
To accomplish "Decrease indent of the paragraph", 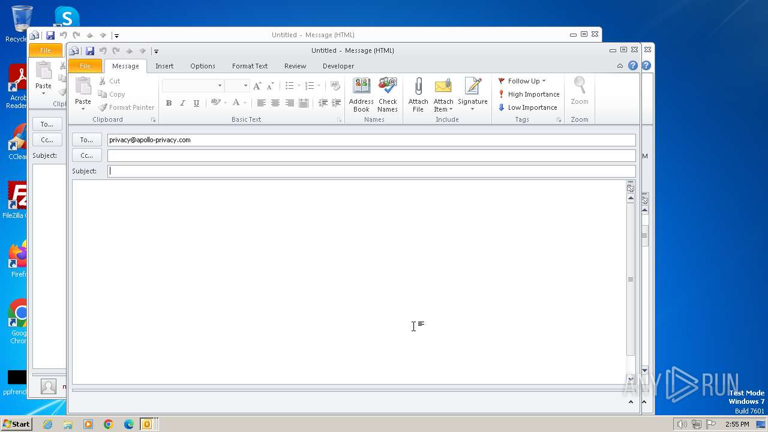I will 323,103.
